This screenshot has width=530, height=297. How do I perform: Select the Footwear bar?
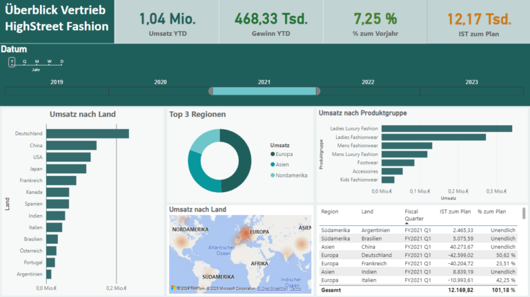pos(398,163)
